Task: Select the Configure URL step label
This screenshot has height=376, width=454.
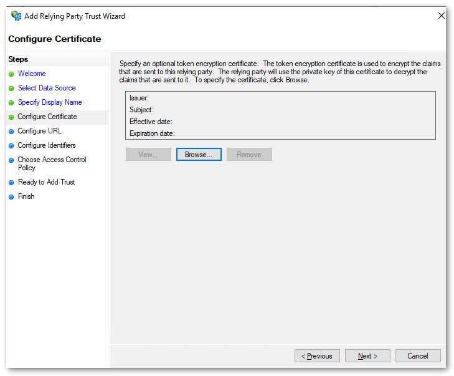Action: [x=39, y=131]
